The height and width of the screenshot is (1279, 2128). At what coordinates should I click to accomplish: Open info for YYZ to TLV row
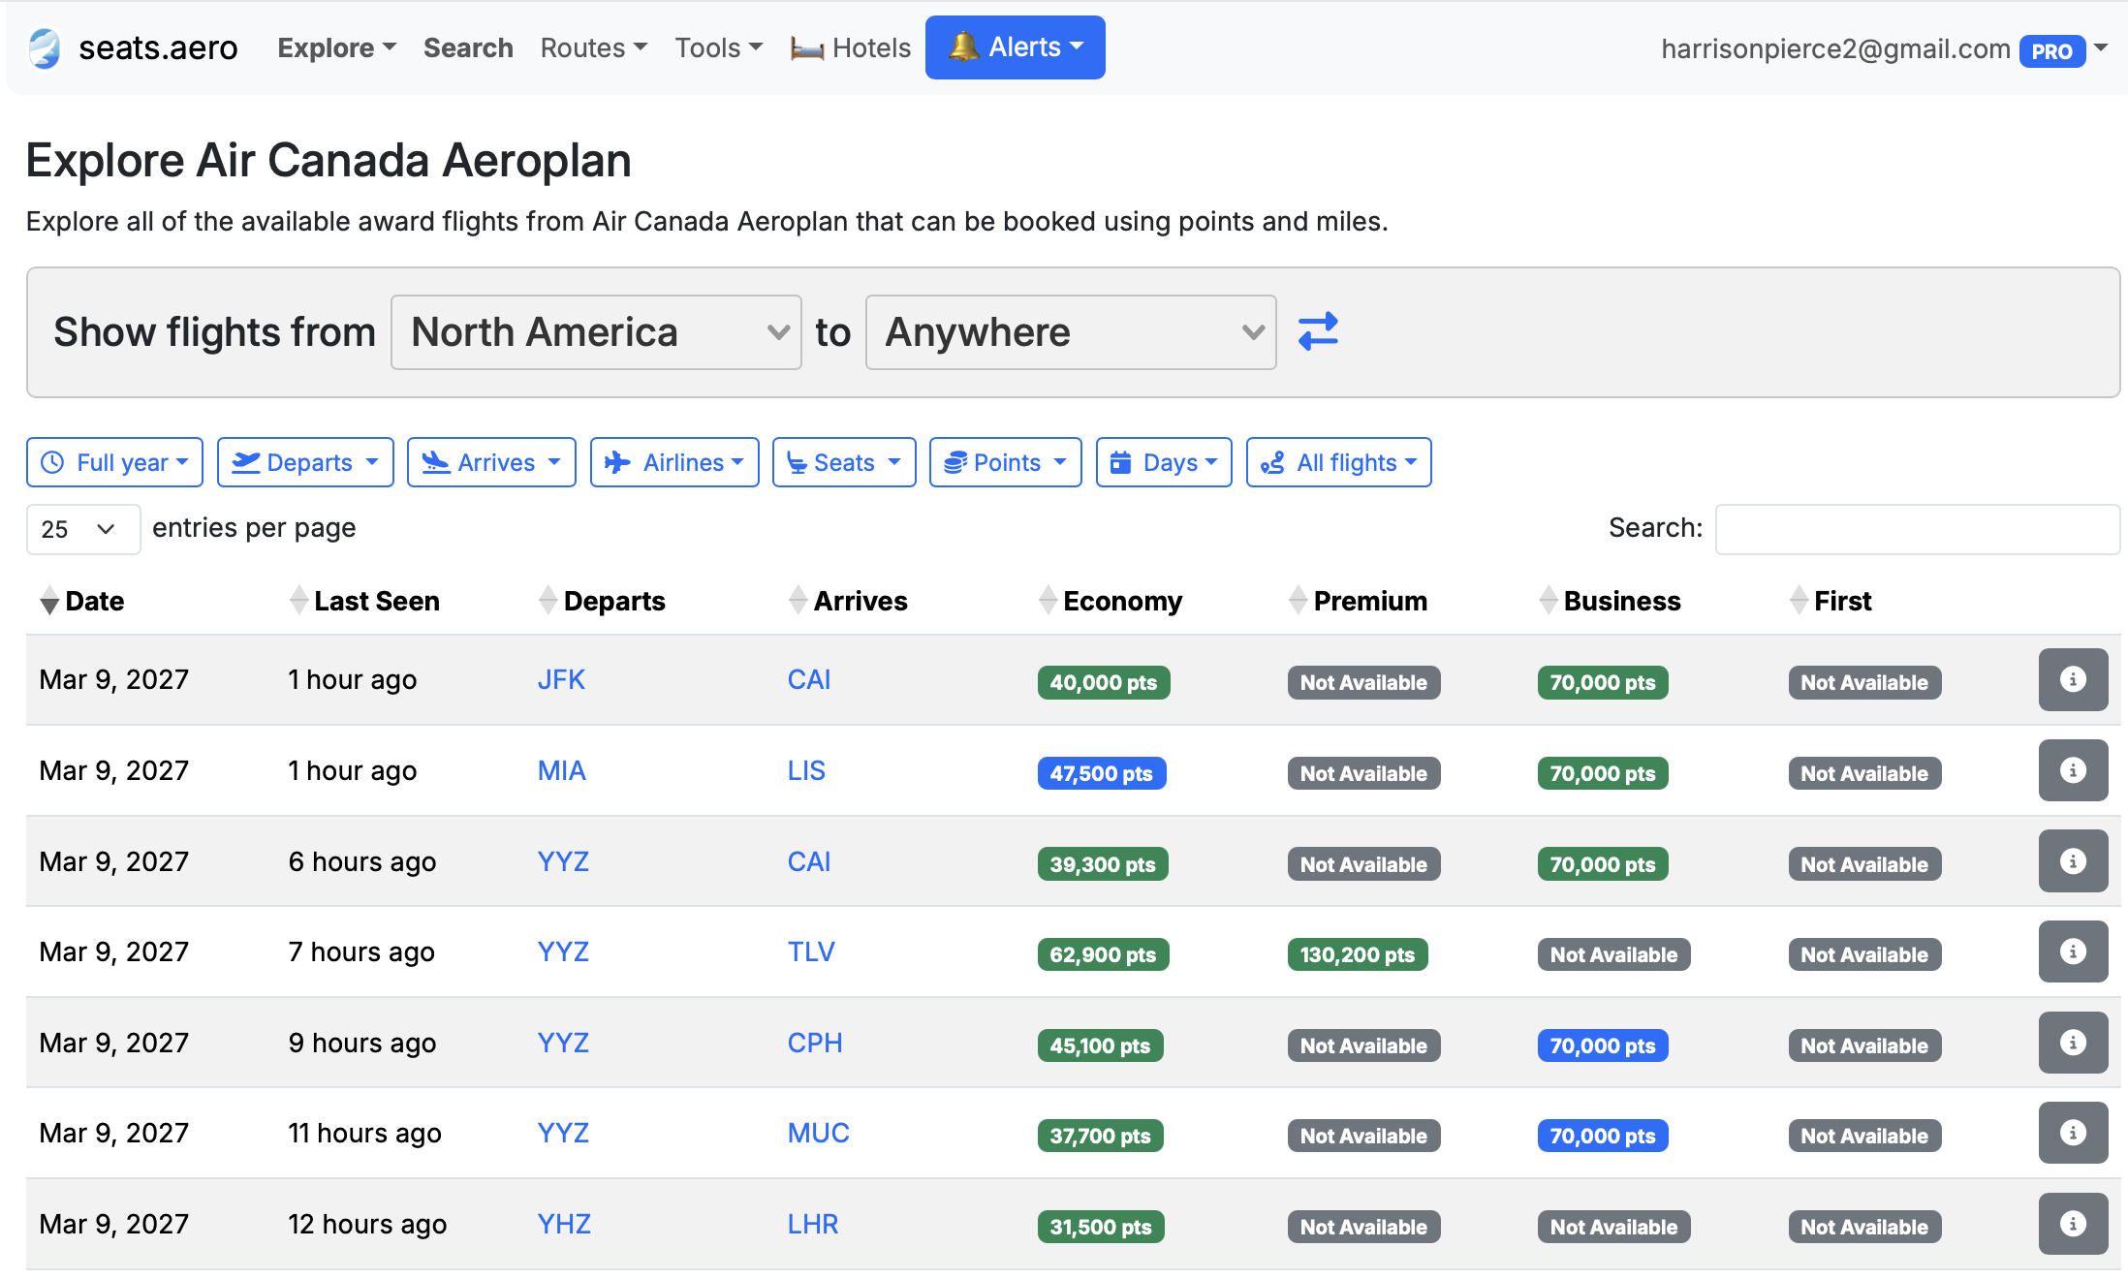[2073, 951]
